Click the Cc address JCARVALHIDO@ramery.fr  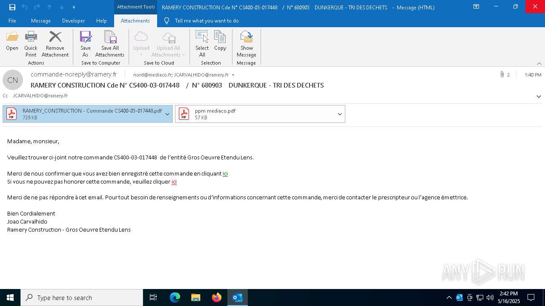point(40,96)
